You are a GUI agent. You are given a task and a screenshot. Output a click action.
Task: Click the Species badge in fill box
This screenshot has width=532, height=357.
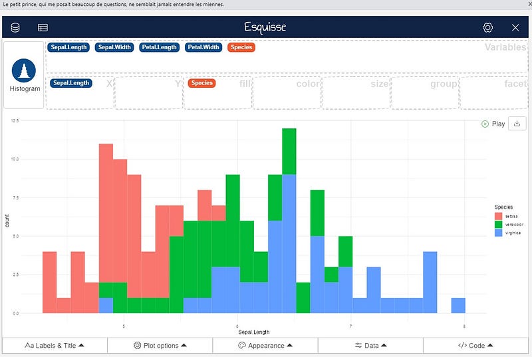[x=202, y=83]
